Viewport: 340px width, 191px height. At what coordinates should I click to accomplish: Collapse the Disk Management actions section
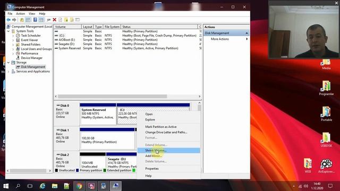246,33
